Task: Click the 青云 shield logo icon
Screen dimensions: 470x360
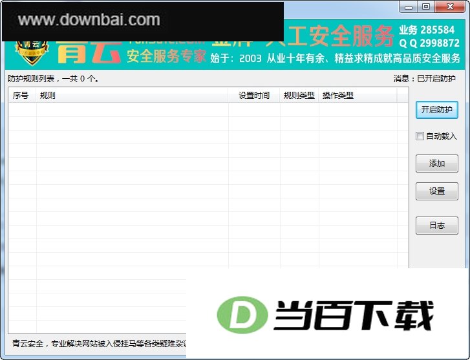Action: 32,53
